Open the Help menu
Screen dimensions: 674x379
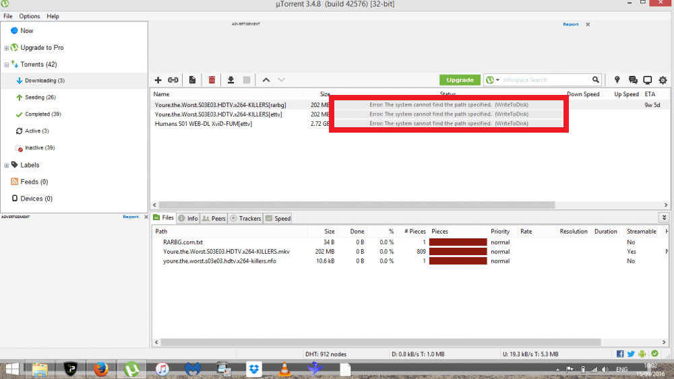(53, 16)
